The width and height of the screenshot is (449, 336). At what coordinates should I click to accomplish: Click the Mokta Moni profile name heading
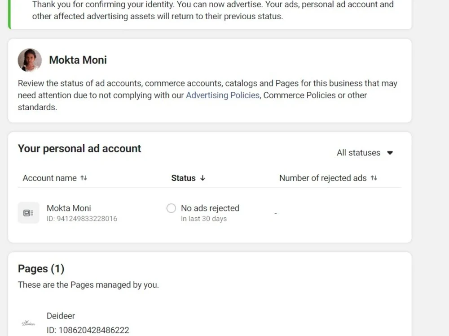click(78, 60)
